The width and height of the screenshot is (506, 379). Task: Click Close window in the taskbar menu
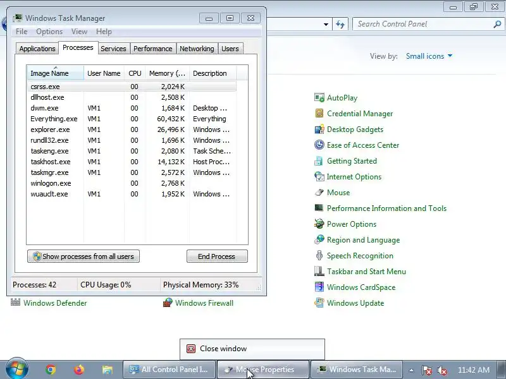[x=252, y=349]
